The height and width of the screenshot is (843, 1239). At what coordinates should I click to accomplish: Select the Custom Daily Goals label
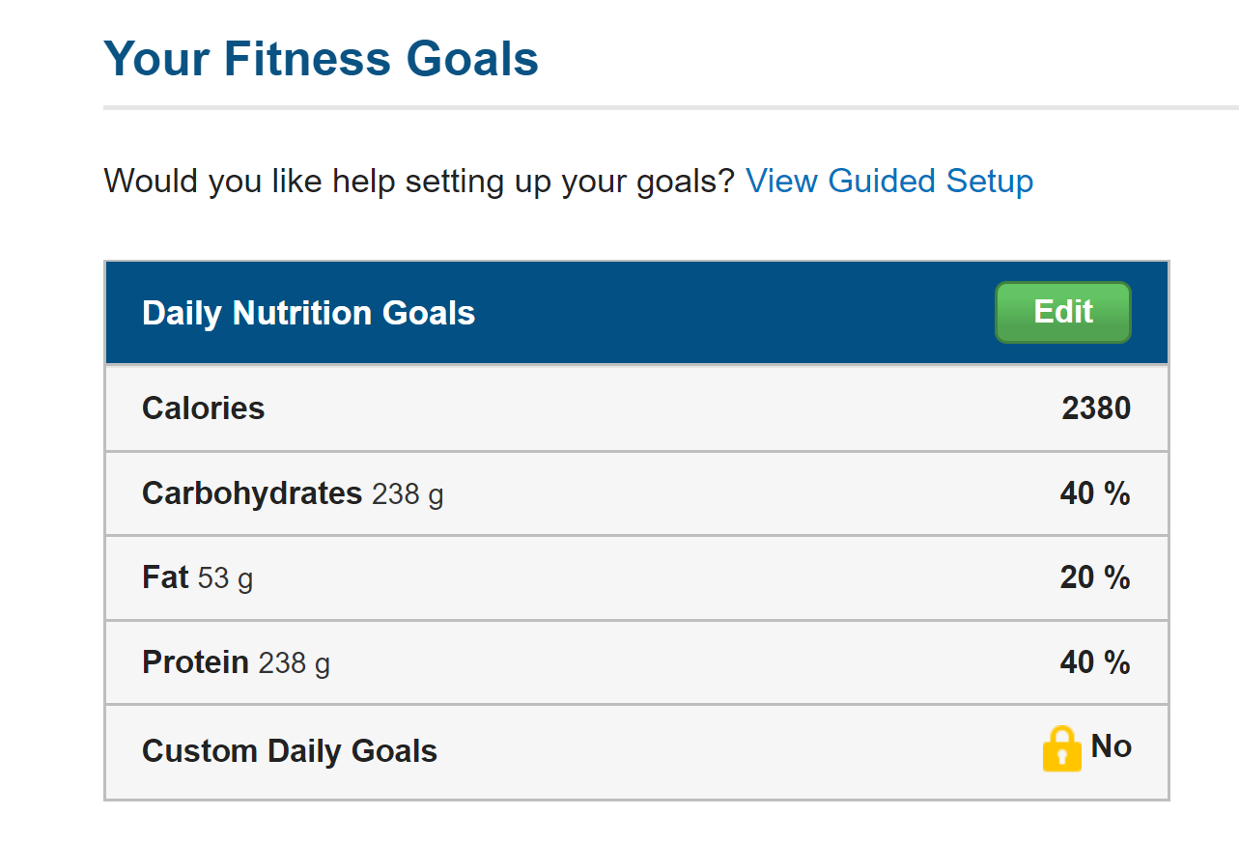[290, 751]
